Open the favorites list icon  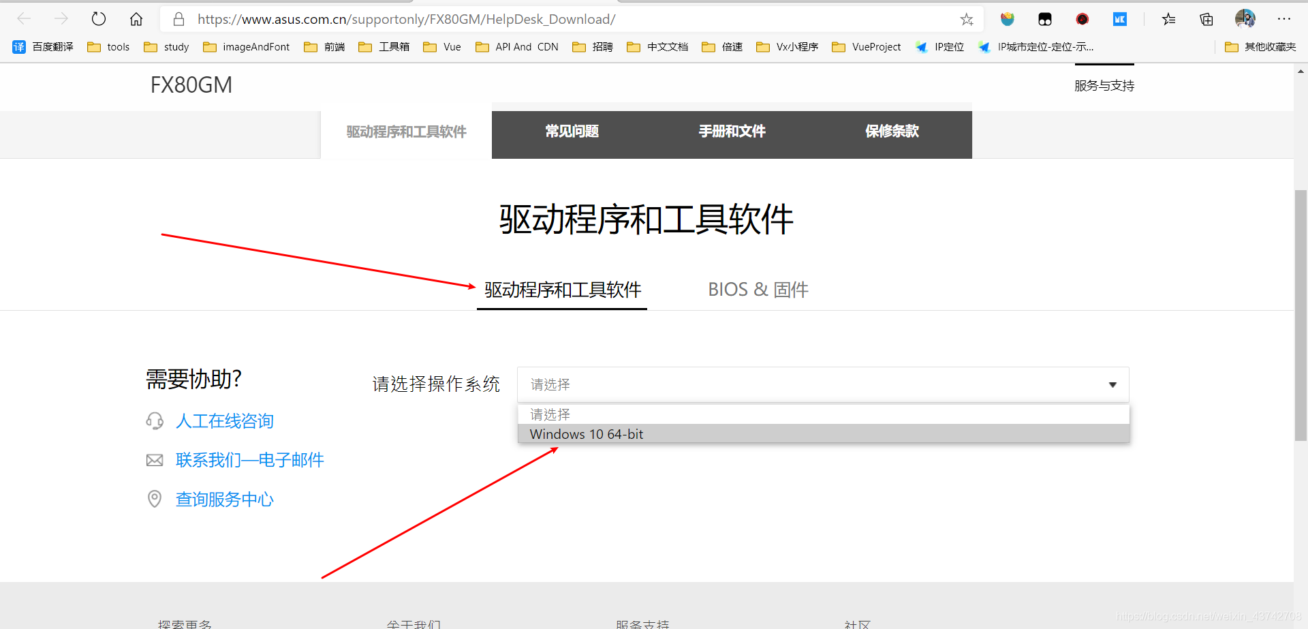[1169, 19]
